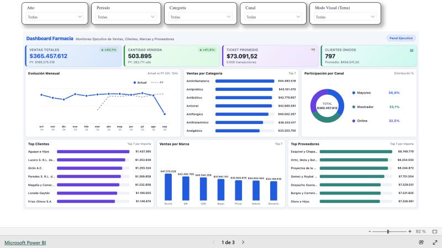Click the fit to page icon

[x=435, y=231]
